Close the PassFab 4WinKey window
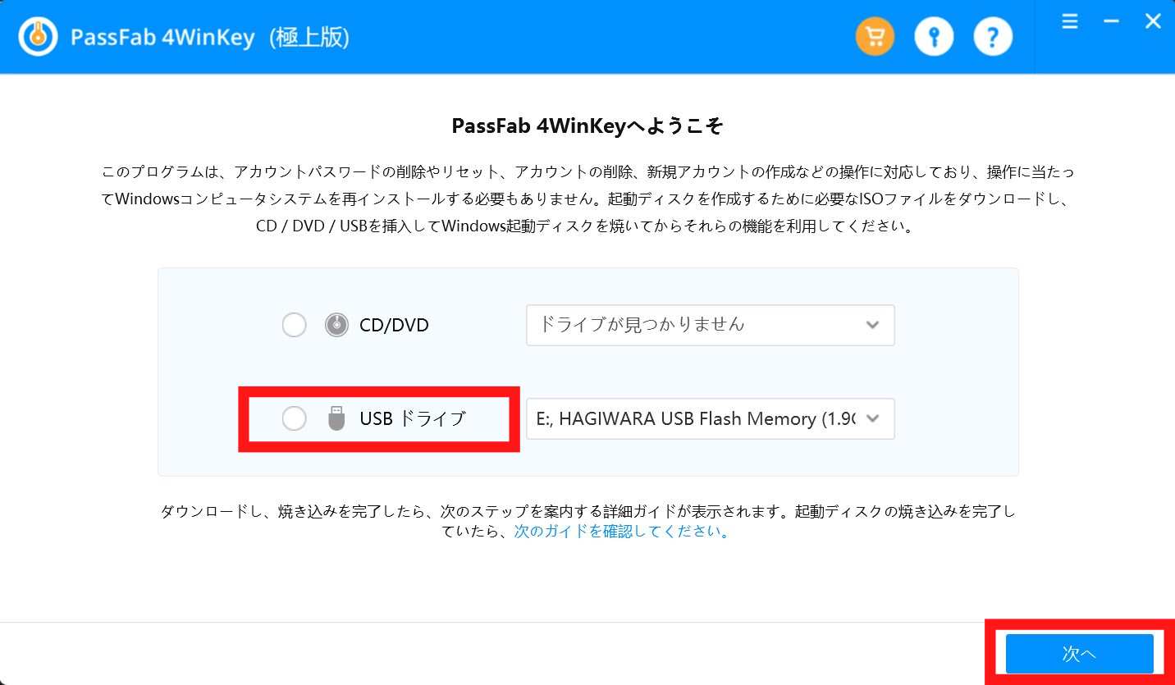This screenshot has width=1175, height=685. coord(1153,21)
